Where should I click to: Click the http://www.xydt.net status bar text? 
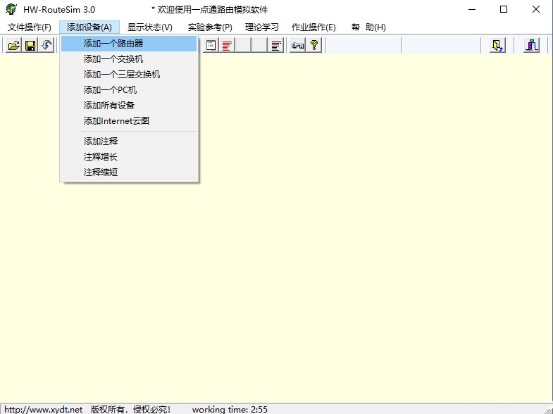[44, 409]
